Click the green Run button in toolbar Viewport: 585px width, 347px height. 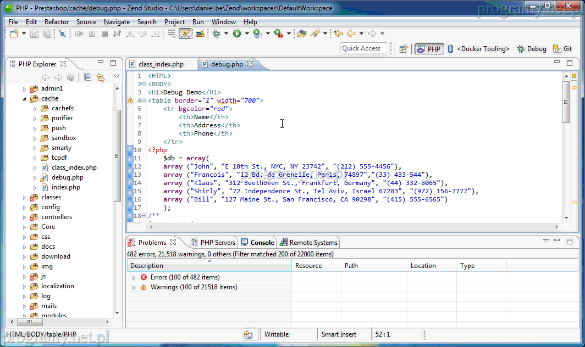pos(237,34)
